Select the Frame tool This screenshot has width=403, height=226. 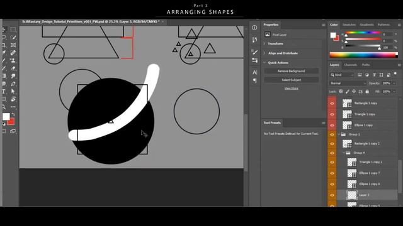13,45
